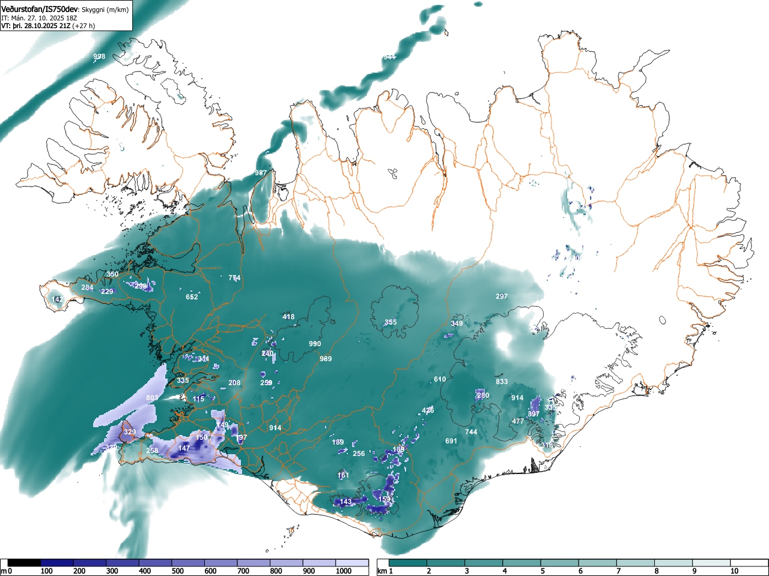Image resolution: width=769 pixels, height=576 pixels.
Task: Click the visibility value 998 on map
Action: pos(99,57)
